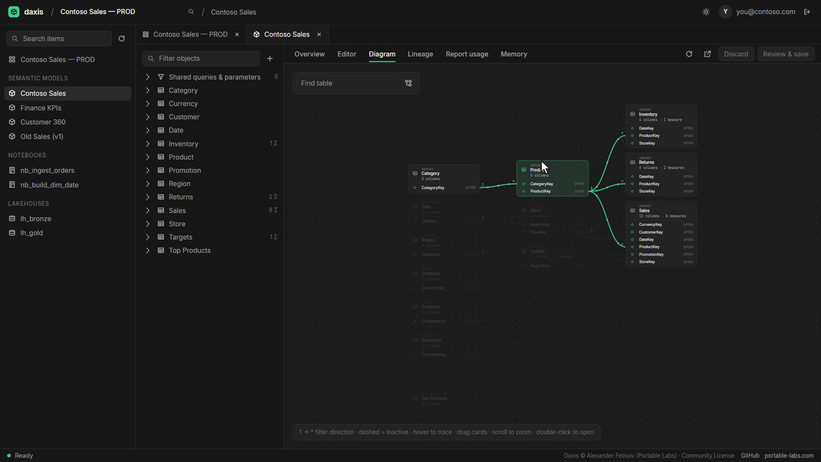The width and height of the screenshot is (821, 462).
Task: Open Old Sales (v1) semantic model
Action: 68,136
